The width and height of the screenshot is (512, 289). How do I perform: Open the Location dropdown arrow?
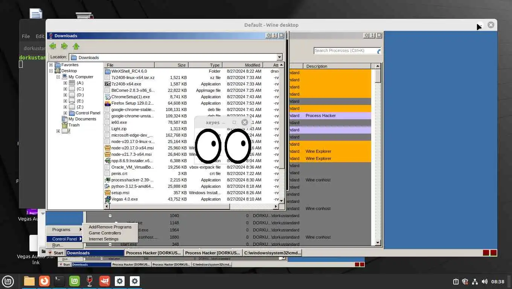tap(279, 57)
